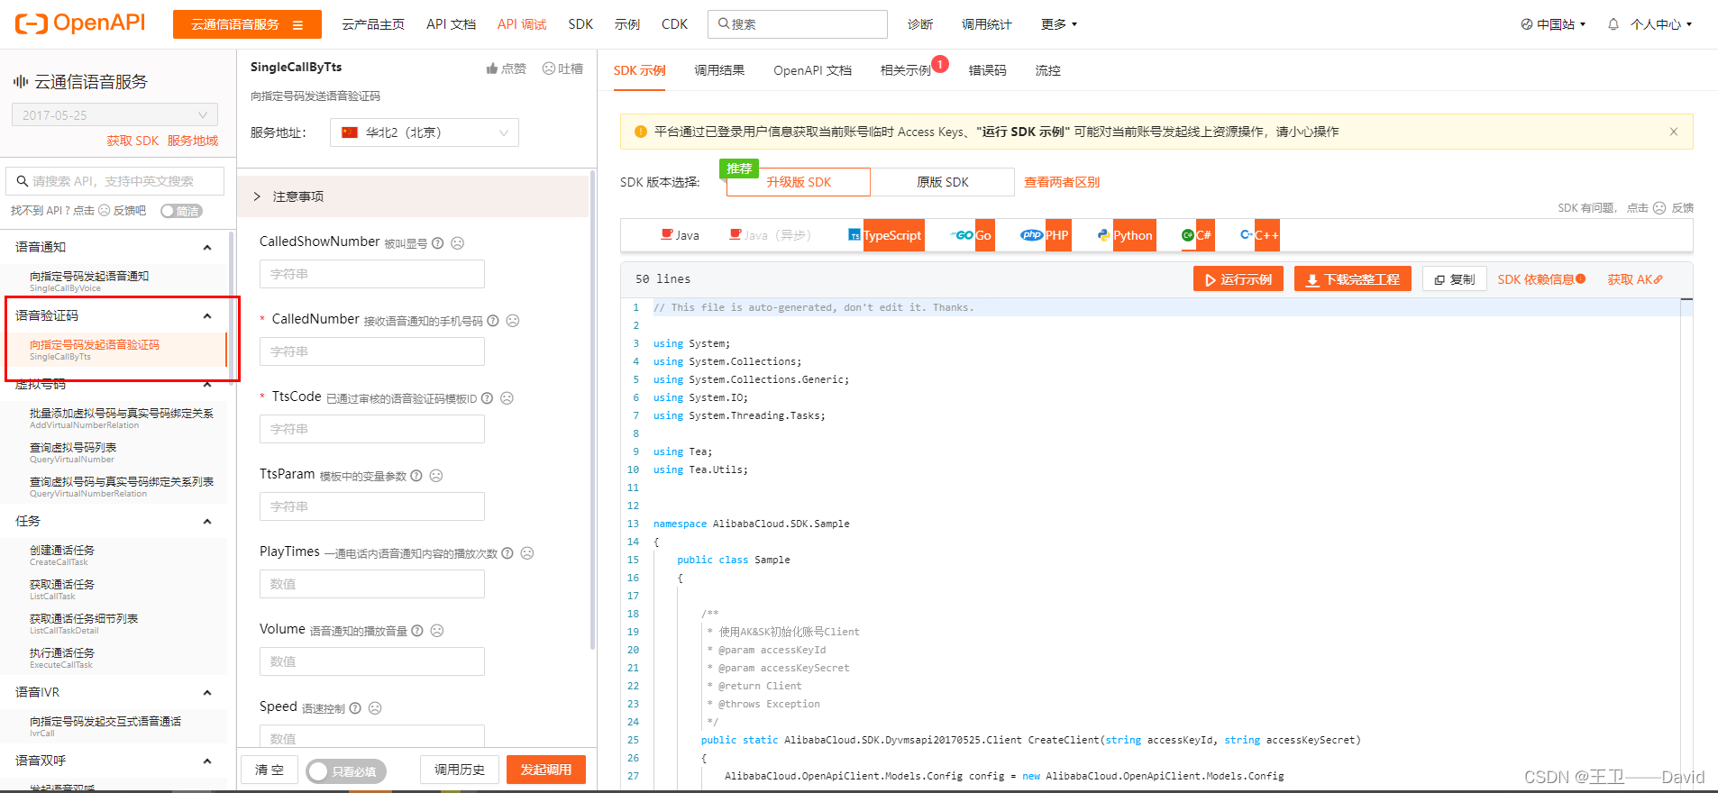Select the 原版 SDK option
The height and width of the screenshot is (793, 1718).
tap(943, 182)
